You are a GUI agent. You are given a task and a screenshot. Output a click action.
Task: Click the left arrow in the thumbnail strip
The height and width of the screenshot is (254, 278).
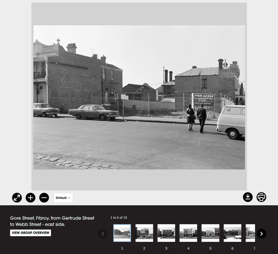pyautogui.click(x=103, y=234)
